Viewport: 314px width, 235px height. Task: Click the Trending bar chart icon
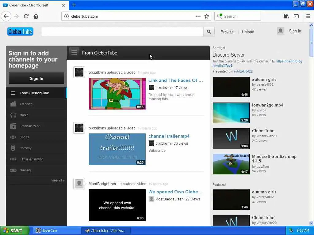click(13, 104)
